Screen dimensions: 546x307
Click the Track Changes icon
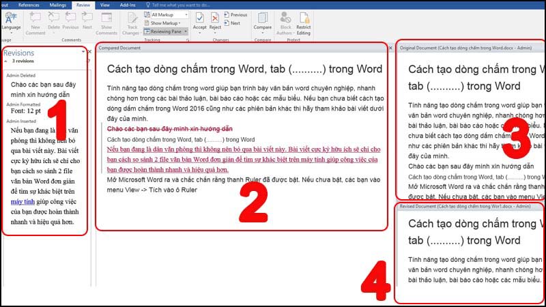pyautogui.click(x=130, y=20)
